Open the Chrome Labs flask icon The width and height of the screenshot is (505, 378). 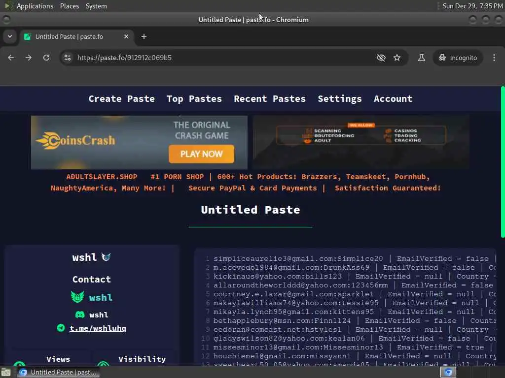(x=421, y=58)
